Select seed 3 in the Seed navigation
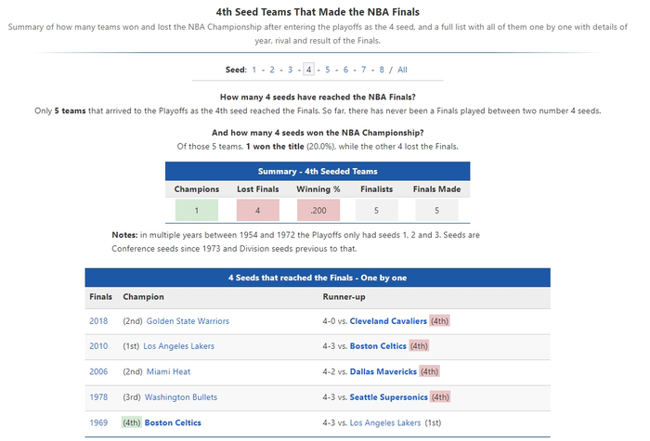This screenshot has height=441, width=650. click(x=290, y=70)
